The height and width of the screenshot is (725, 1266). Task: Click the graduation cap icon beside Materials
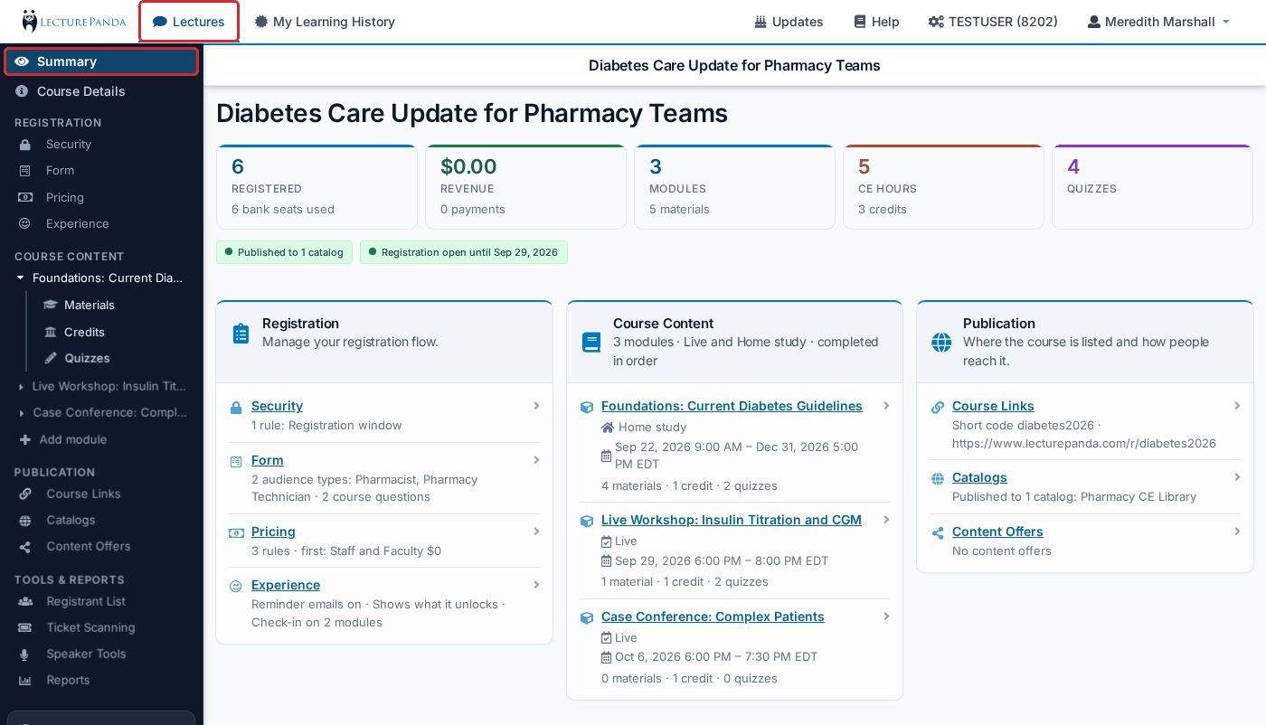tap(51, 306)
